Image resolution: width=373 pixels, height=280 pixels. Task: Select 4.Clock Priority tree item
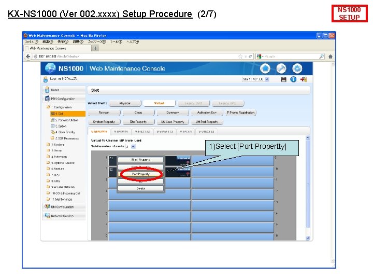point(63,132)
